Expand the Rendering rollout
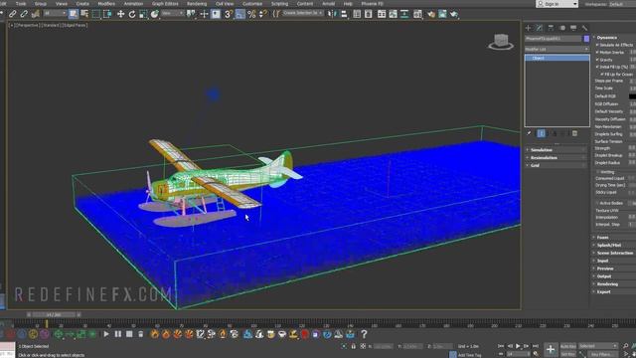Viewport: 636px width, 358px height. tap(614, 284)
